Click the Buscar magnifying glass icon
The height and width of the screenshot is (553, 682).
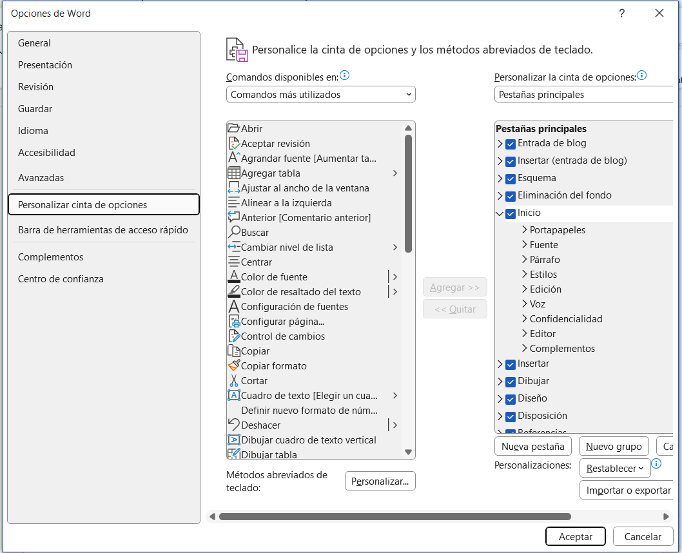234,232
